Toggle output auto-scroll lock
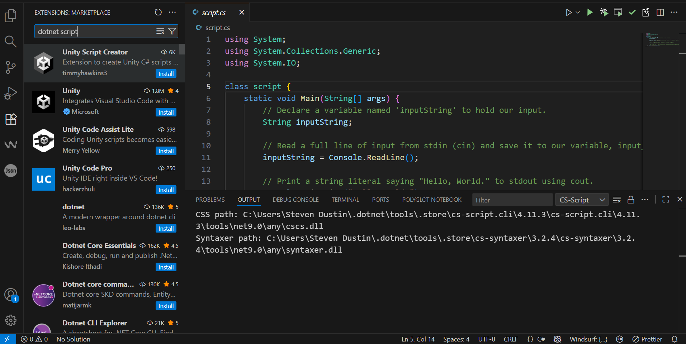Screen dimensions: 686x344 (631, 200)
